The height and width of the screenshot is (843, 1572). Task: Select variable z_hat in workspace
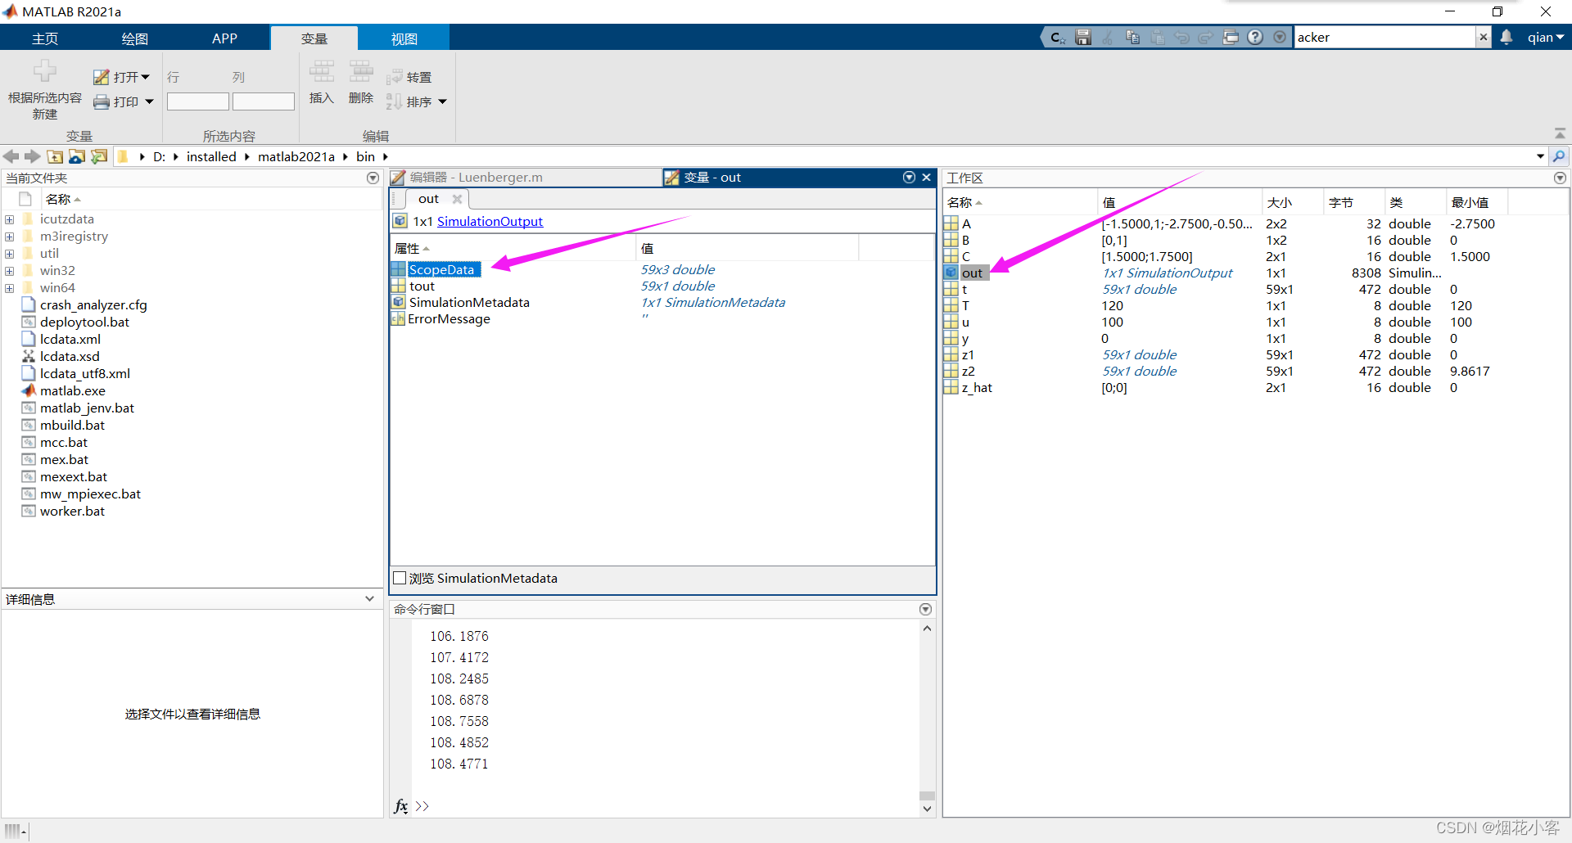977,387
